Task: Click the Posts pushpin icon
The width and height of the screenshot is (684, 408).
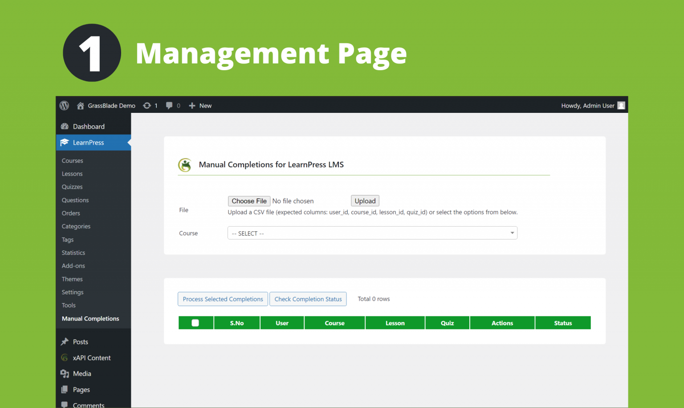Action: point(65,342)
